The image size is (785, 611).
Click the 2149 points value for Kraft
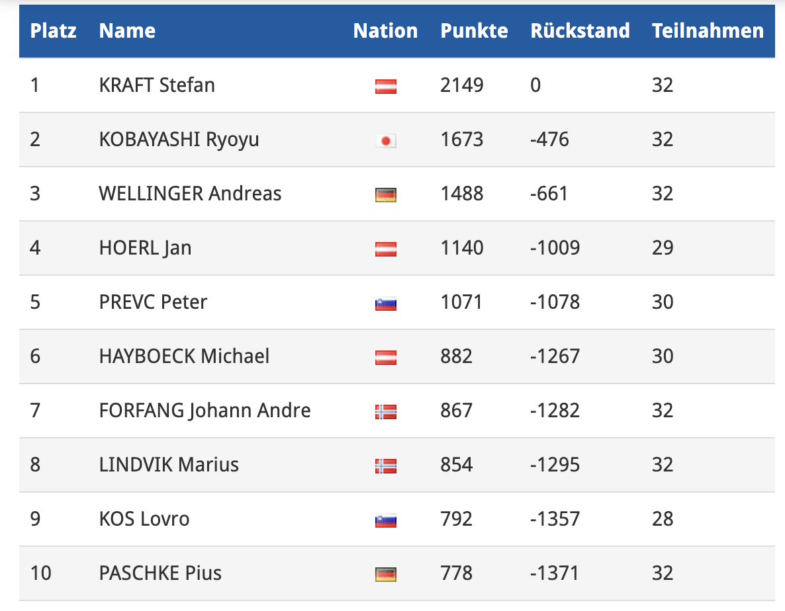coord(462,85)
